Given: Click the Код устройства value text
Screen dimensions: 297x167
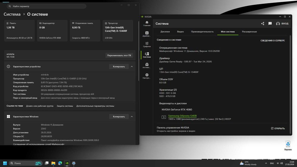Looking at the screenshot, I should (62, 86).
